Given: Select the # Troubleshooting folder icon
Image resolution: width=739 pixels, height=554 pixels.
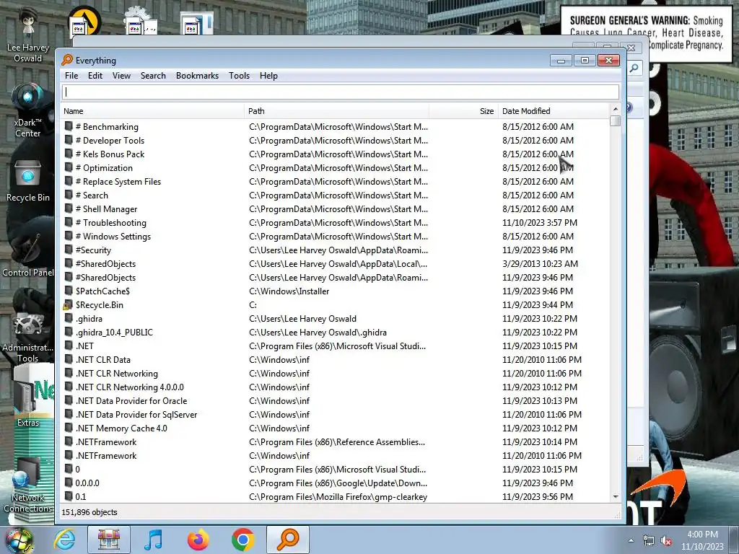Looking at the screenshot, I should pos(69,222).
